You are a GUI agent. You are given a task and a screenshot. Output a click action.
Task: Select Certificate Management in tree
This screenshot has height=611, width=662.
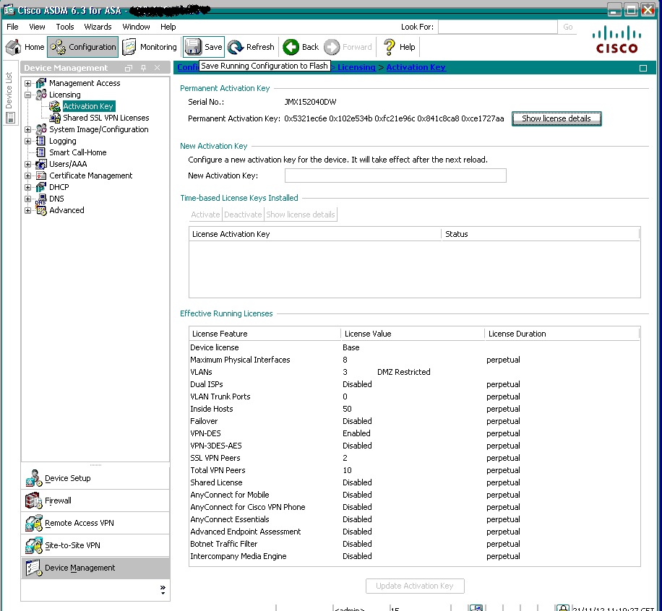coord(91,175)
